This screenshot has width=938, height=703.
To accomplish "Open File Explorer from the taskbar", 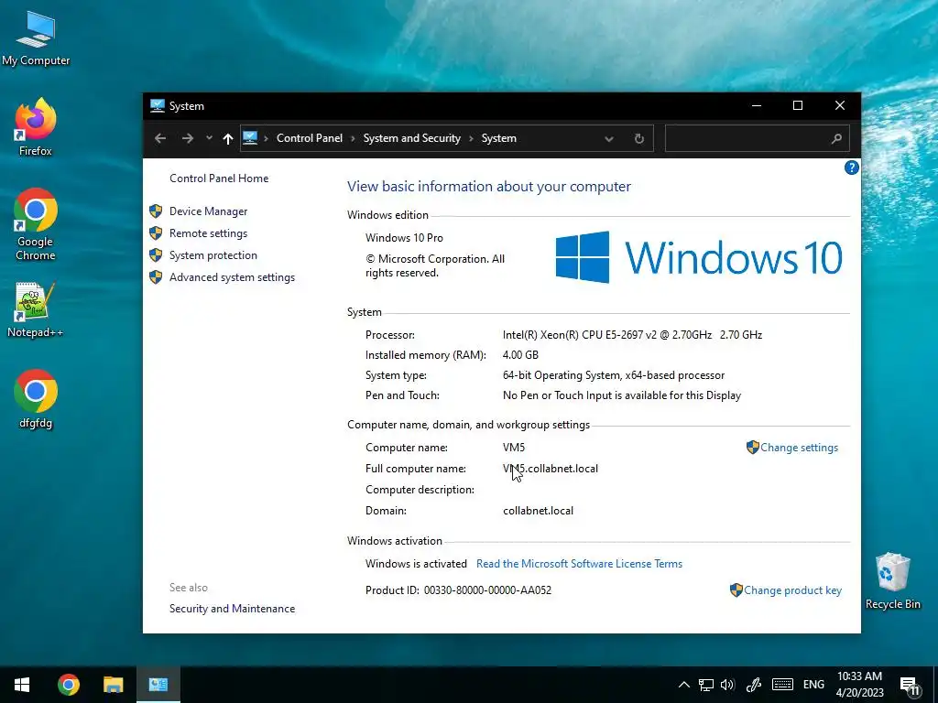I will (x=113, y=685).
